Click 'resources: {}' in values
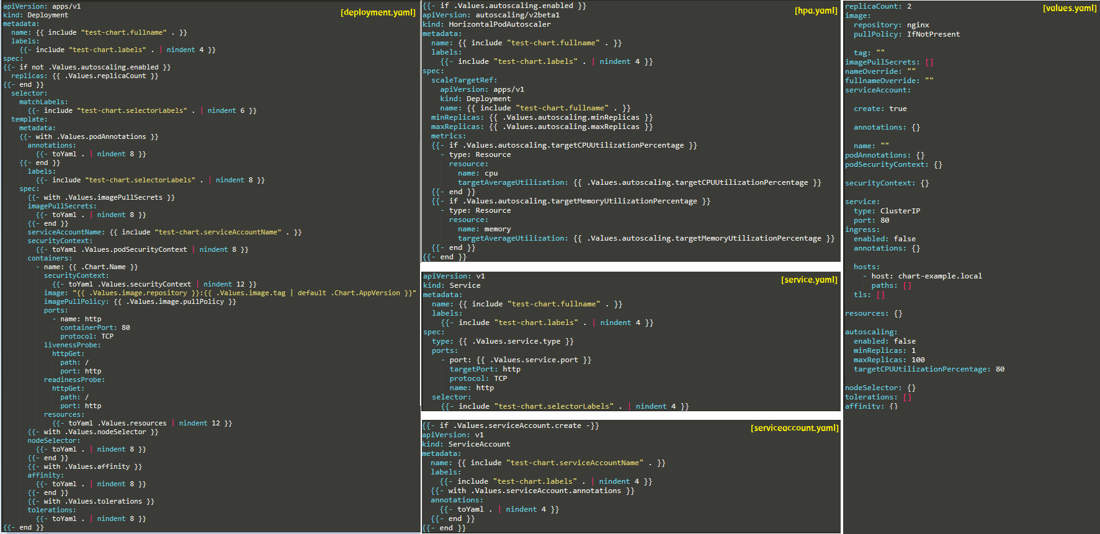The image size is (1100, 534). [874, 313]
